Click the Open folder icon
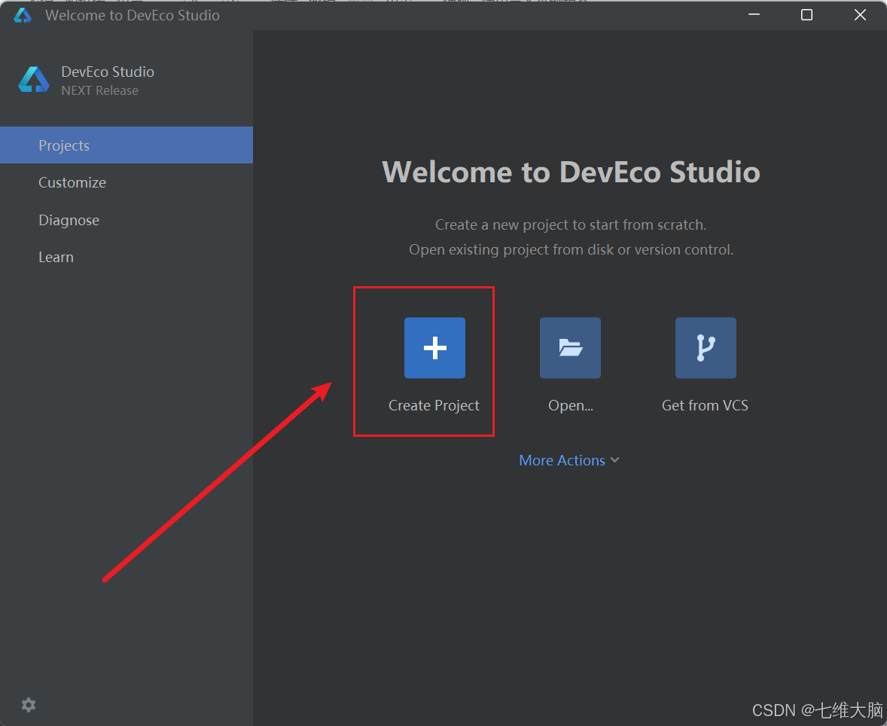The image size is (887, 726). pyautogui.click(x=570, y=347)
